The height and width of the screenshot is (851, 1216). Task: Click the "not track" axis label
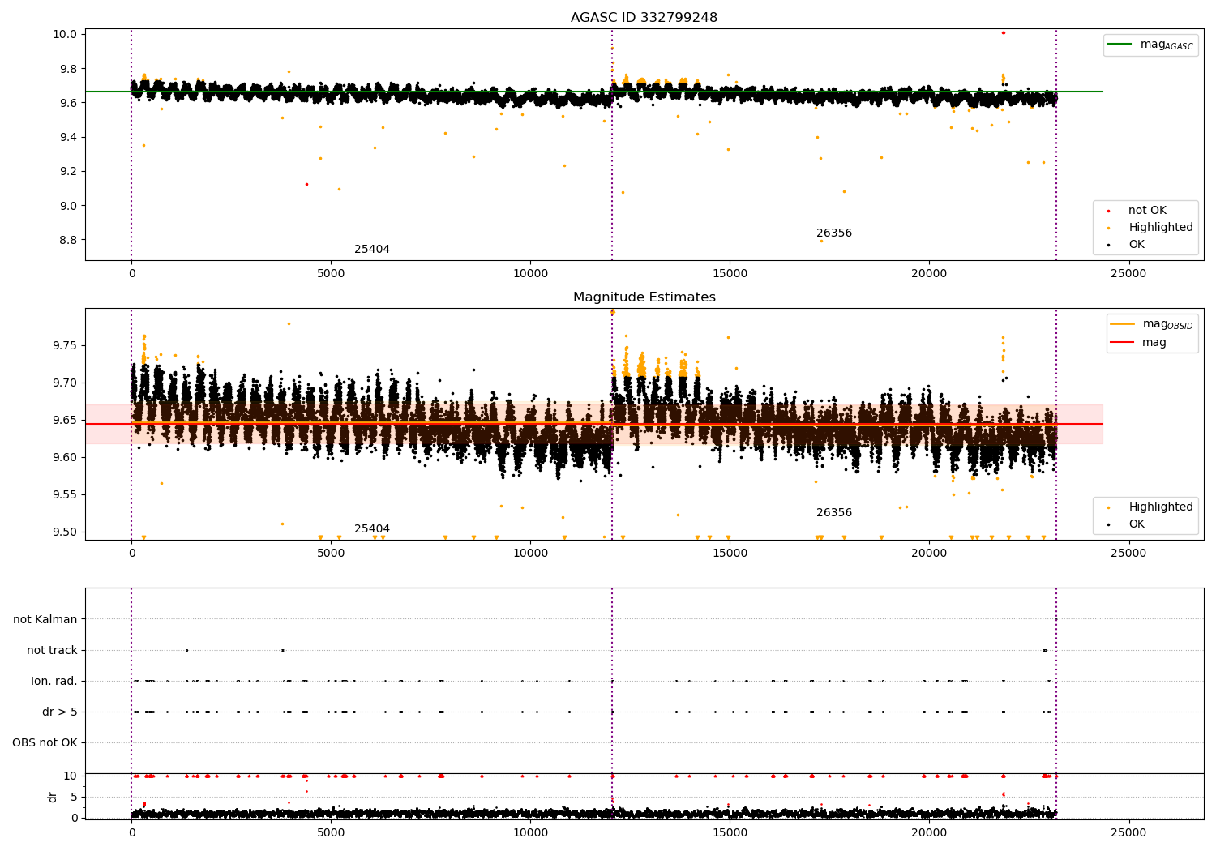52,651
